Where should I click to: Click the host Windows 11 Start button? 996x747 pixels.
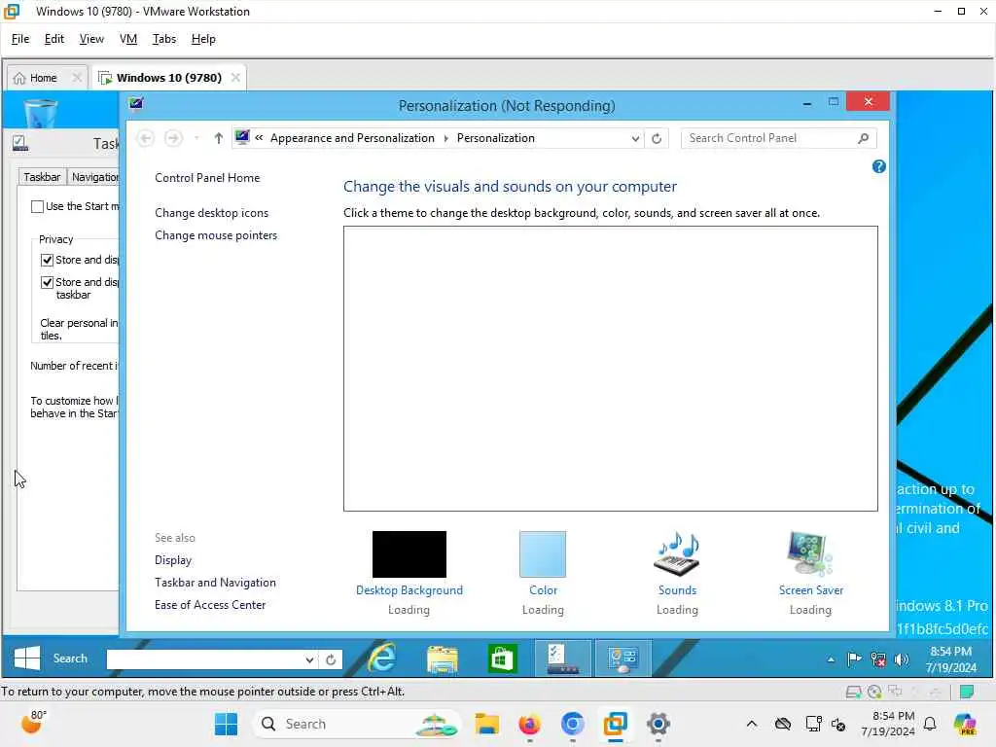pyautogui.click(x=226, y=724)
